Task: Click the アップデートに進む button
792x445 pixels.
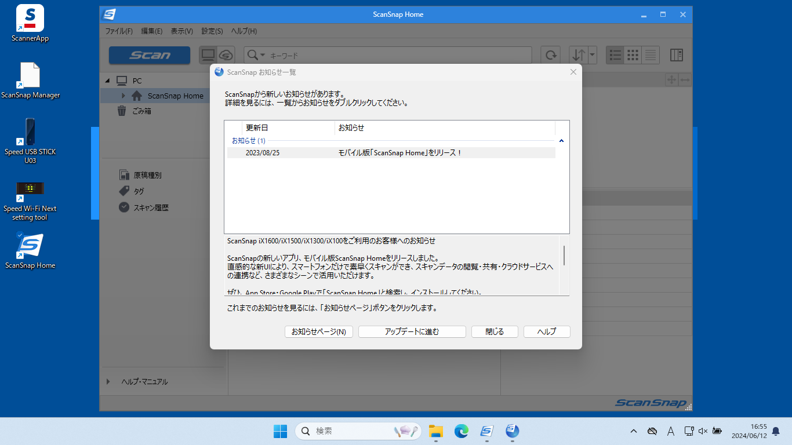Action: click(412, 331)
